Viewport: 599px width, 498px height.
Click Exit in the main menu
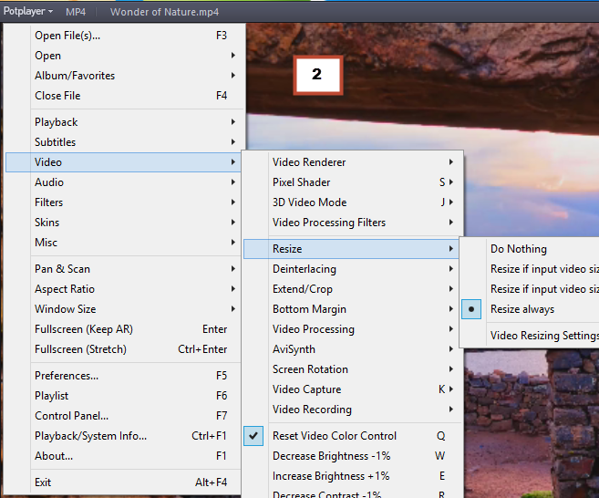pyautogui.click(x=123, y=482)
